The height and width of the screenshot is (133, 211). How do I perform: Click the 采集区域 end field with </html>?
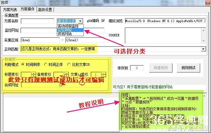pyautogui.click(x=84, y=40)
